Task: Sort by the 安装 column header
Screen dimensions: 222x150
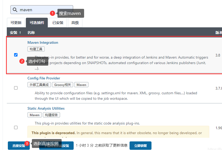Action: click(x=15, y=33)
